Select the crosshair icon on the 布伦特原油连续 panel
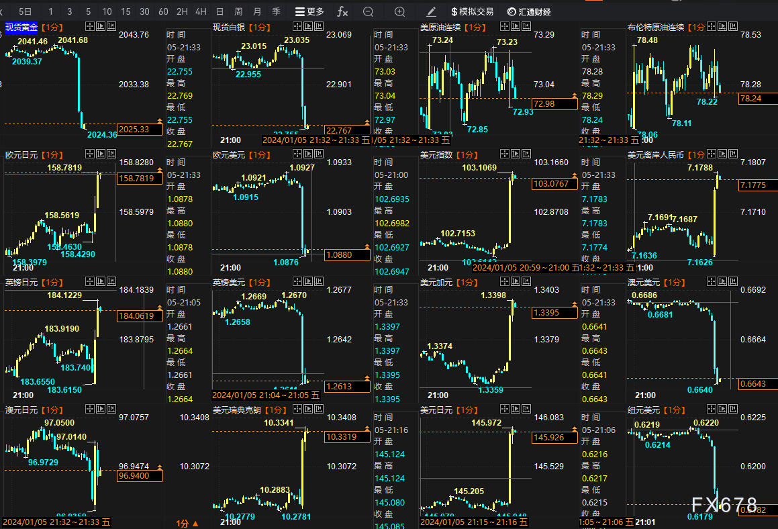Viewport: 778px width, 529px height. pos(712,26)
